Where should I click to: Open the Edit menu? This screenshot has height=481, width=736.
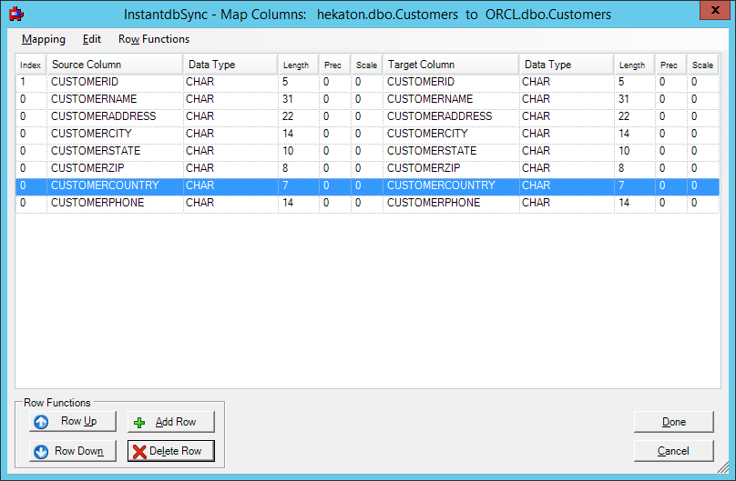pyautogui.click(x=92, y=39)
